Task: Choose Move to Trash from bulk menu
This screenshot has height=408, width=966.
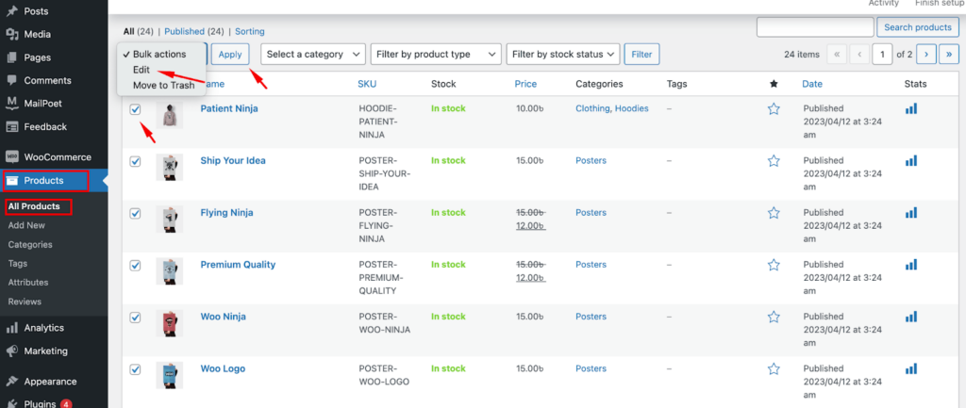Action: (162, 86)
